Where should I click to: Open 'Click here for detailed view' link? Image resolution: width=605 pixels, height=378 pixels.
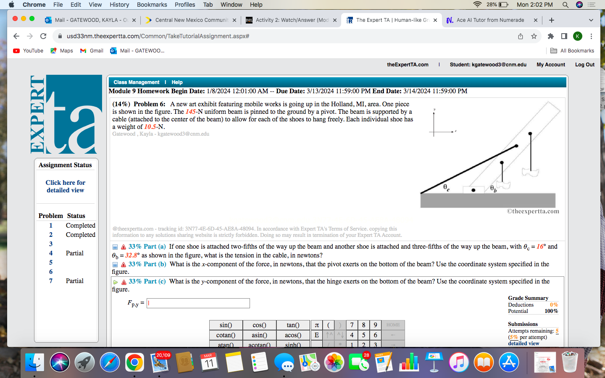[66, 186]
